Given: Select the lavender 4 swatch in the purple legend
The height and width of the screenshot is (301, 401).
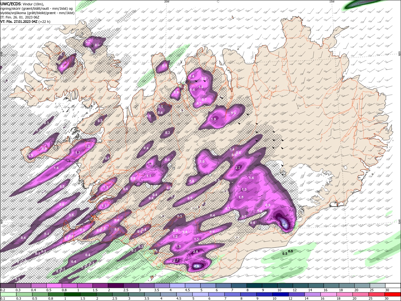Looking at the screenshot, I should click(x=177, y=286).
